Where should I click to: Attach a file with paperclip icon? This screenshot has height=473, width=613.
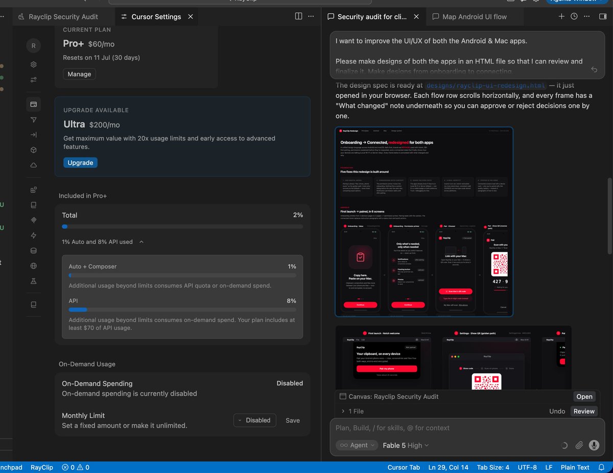[x=579, y=445]
